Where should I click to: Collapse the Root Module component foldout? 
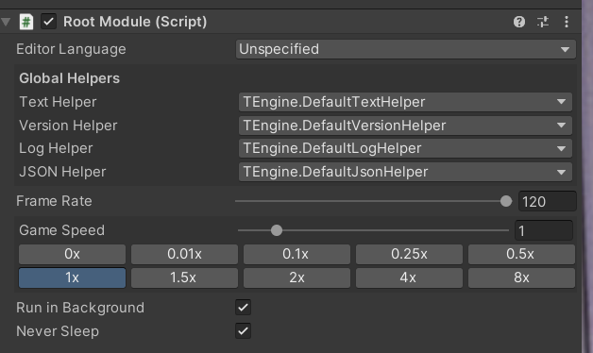6,22
